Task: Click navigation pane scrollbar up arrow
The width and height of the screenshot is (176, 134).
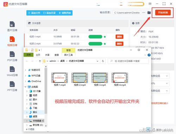Action: [46, 67]
